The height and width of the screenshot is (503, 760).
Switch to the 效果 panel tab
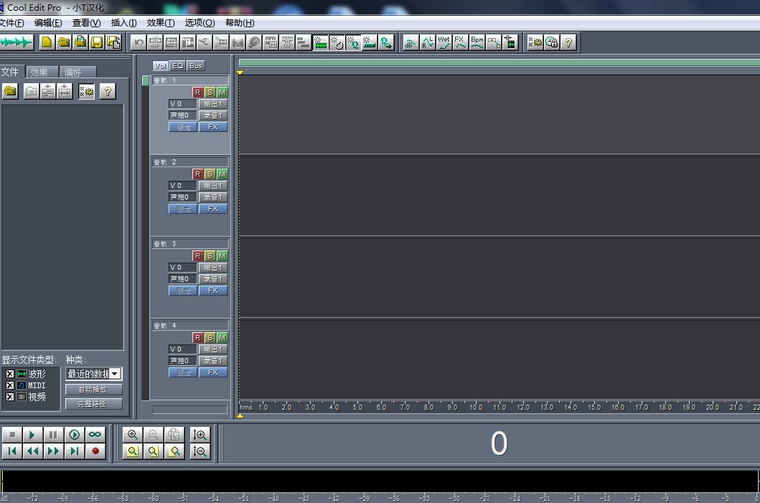point(41,72)
